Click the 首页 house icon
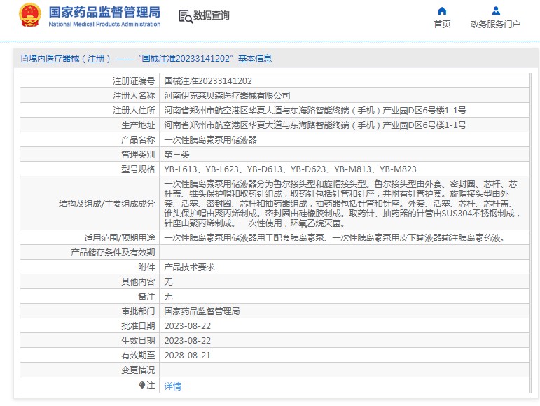 tap(442, 10)
